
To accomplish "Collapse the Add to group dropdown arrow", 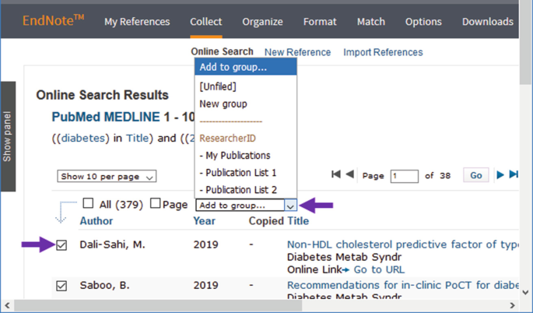I will tap(289, 206).
